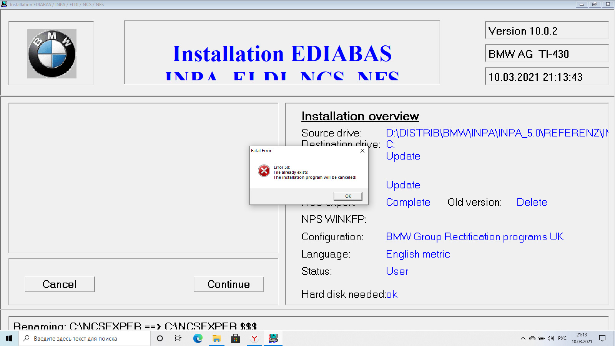Open Microsoft Store from the taskbar

(x=235, y=338)
